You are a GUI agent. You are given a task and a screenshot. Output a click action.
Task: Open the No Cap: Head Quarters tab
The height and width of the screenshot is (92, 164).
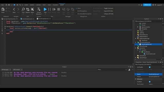click(9, 19)
